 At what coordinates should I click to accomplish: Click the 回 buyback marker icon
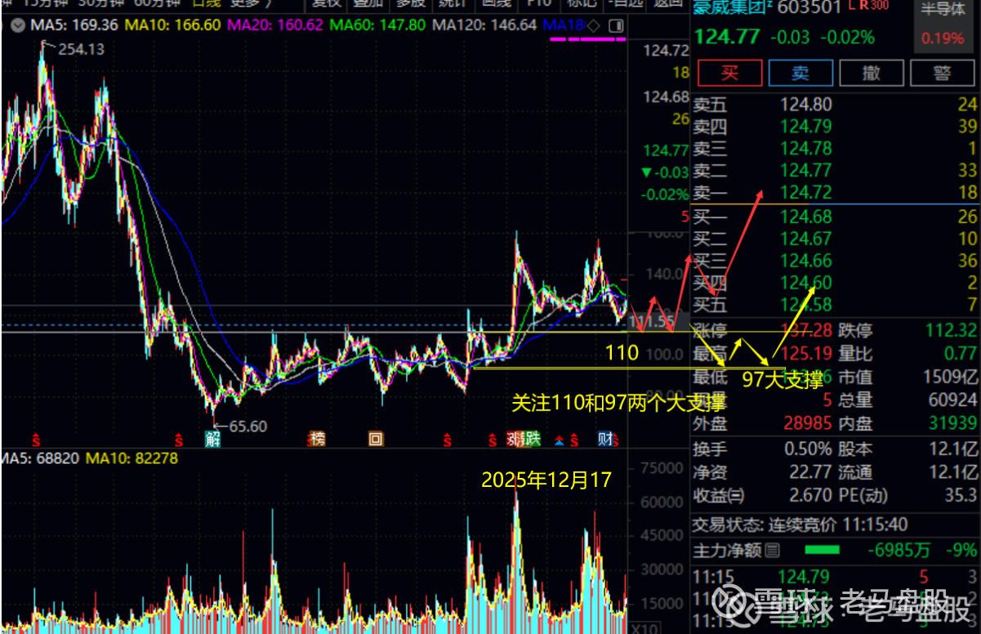376,440
